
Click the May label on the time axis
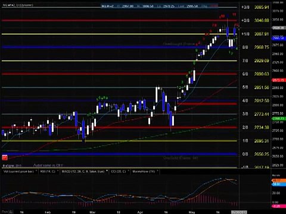tap(192, 212)
